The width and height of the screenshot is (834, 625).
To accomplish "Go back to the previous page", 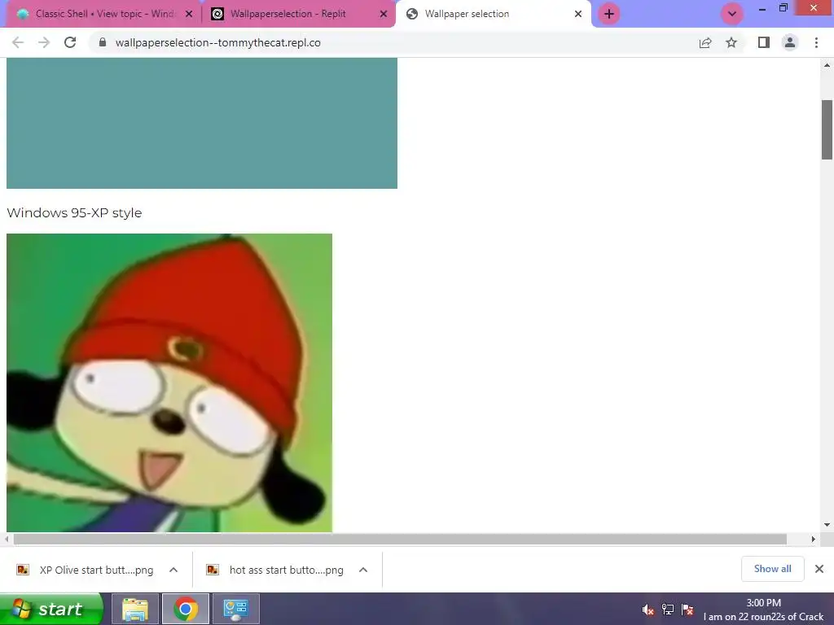I will pos(18,42).
